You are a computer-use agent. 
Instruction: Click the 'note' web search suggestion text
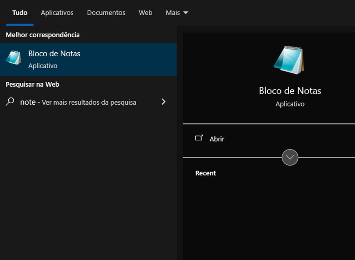(x=28, y=102)
